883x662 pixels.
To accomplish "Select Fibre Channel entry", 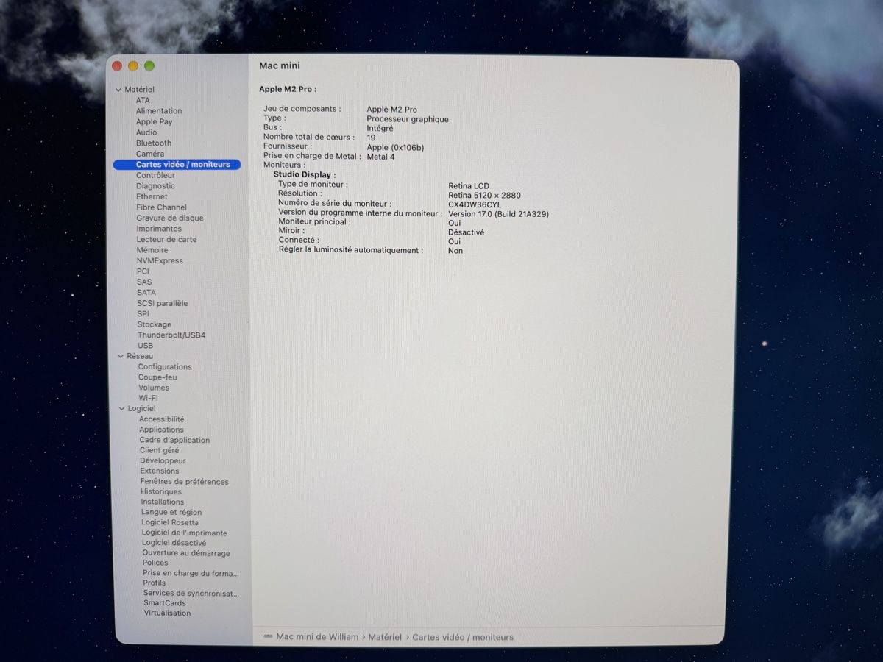I will tap(162, 207).
